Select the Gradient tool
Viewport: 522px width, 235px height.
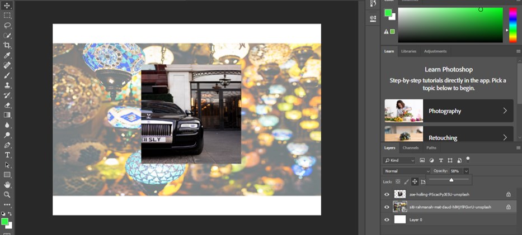[x=7, y=115]
